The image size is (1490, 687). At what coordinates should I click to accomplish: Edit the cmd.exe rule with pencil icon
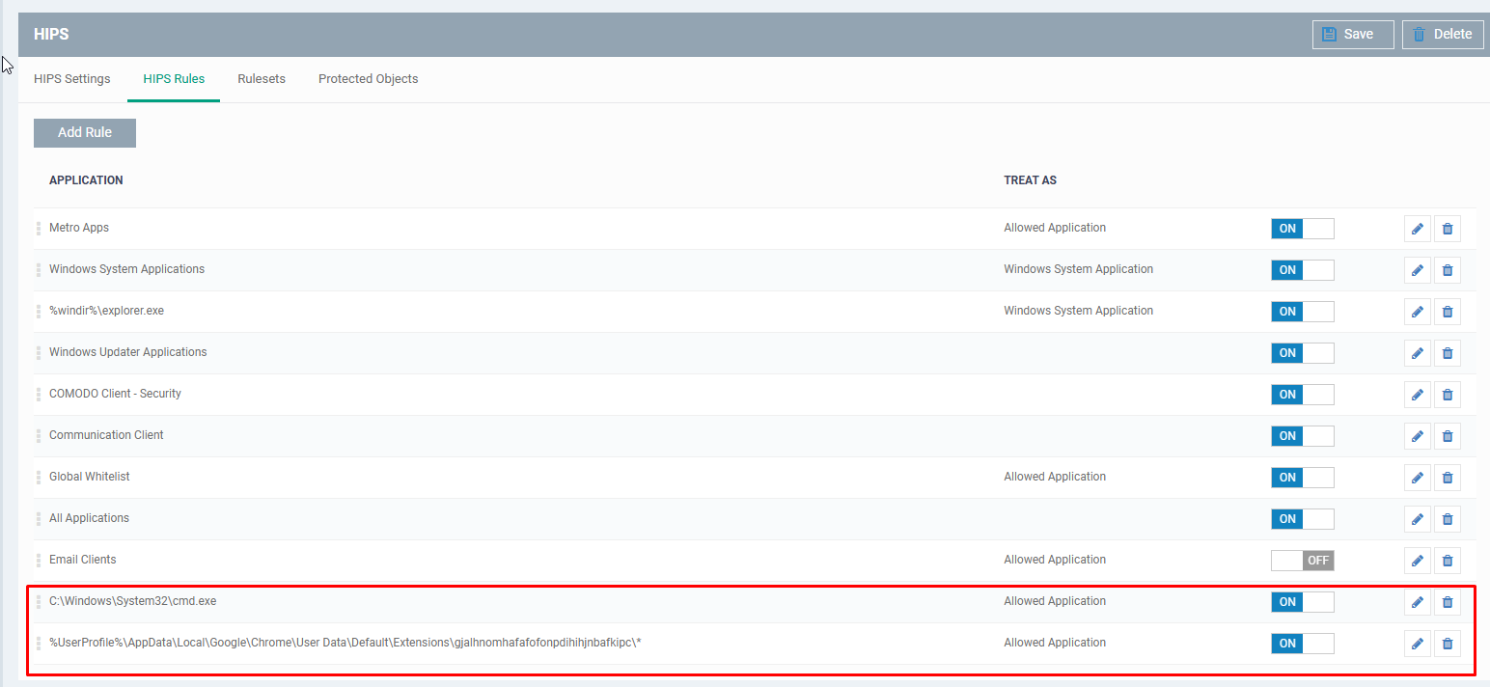[1417, 602]
